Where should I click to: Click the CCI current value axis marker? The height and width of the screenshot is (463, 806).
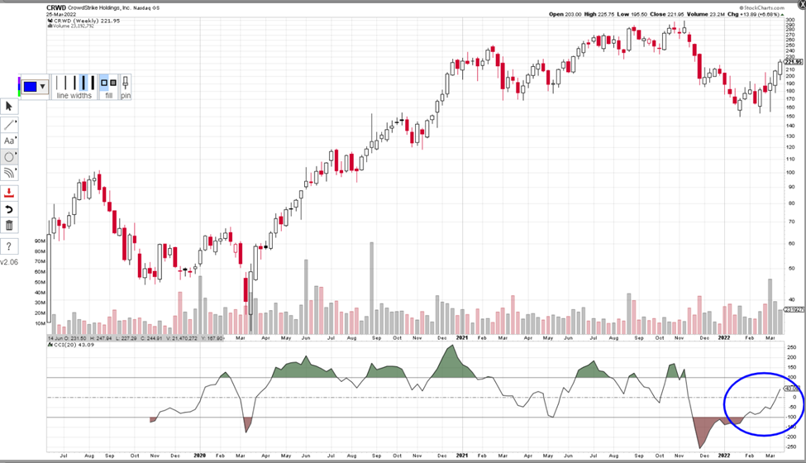coord(792,389)
